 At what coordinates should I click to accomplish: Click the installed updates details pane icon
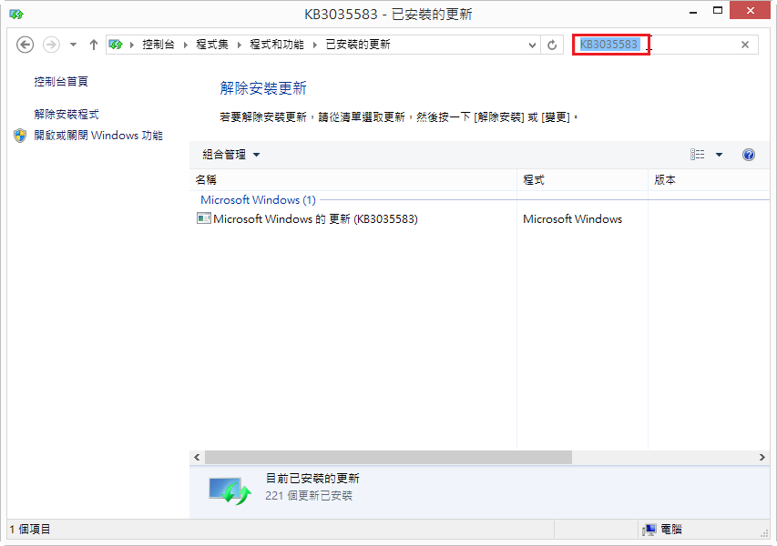tap(230, 490)
